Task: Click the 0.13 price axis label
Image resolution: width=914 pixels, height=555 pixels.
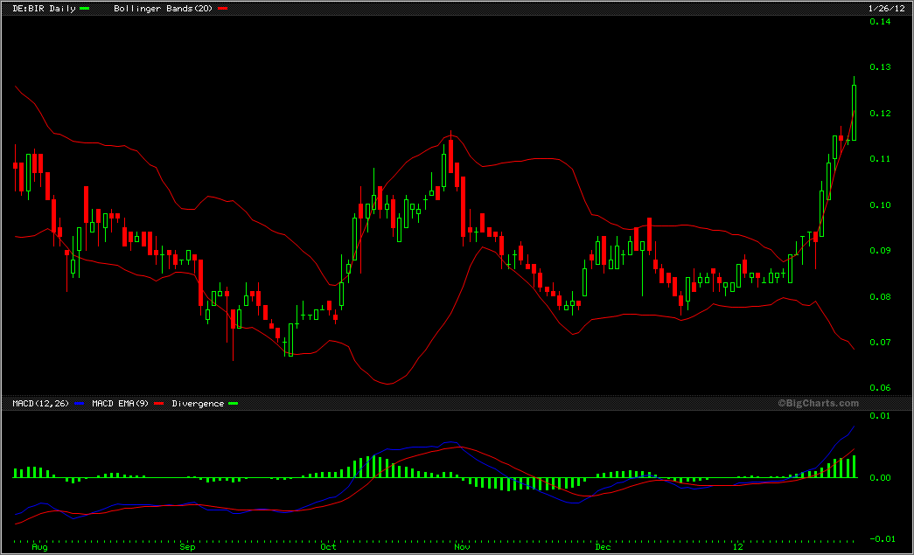Action: pos(880,67)
